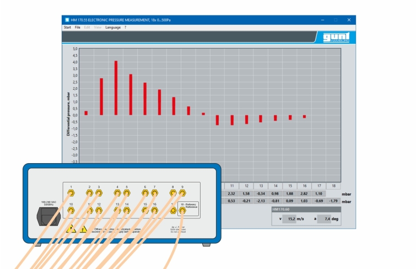Click pressure port connector 4
This screenshot has width=416, height=269.
point(117,193)
